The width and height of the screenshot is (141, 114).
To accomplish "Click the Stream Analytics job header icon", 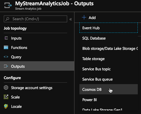I will coord(8,5).
